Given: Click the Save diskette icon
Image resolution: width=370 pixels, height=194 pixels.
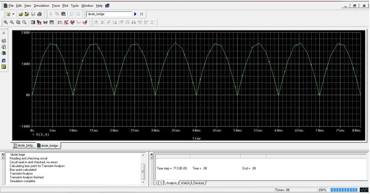Looking at the screenshot, I should (33, 14).
